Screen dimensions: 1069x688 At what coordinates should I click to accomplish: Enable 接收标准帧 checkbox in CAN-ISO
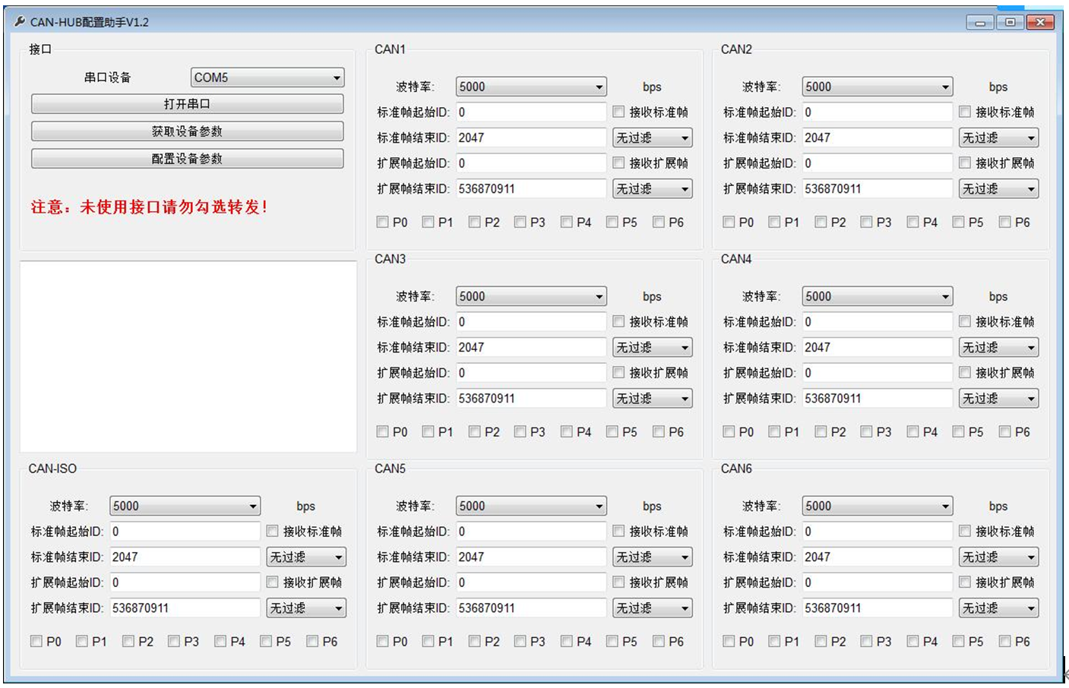tap(272, 531)
